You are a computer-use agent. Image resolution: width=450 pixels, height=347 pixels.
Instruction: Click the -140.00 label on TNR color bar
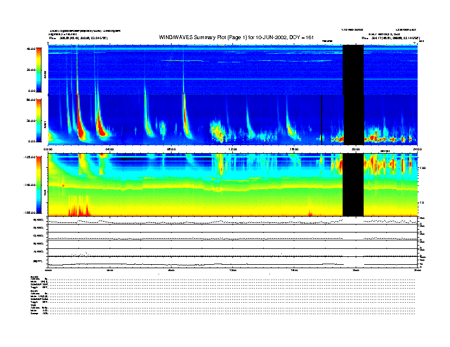pos(30,185)
